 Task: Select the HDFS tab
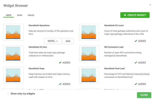(8, 15)
